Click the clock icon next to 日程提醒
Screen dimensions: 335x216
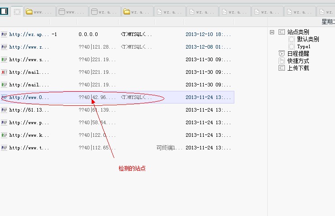(x=282, y=54)
